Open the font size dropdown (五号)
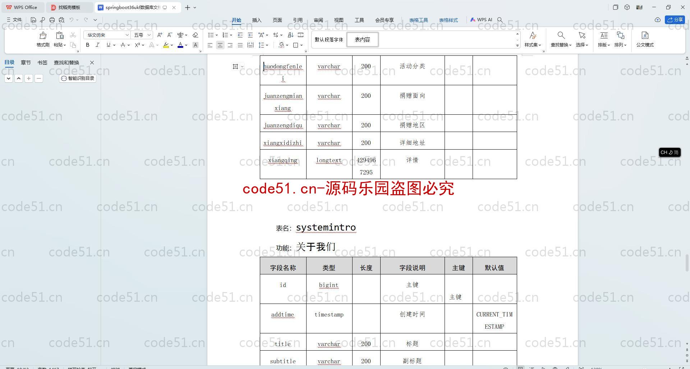This screenshot has height=369, width=690. [149, 35]
